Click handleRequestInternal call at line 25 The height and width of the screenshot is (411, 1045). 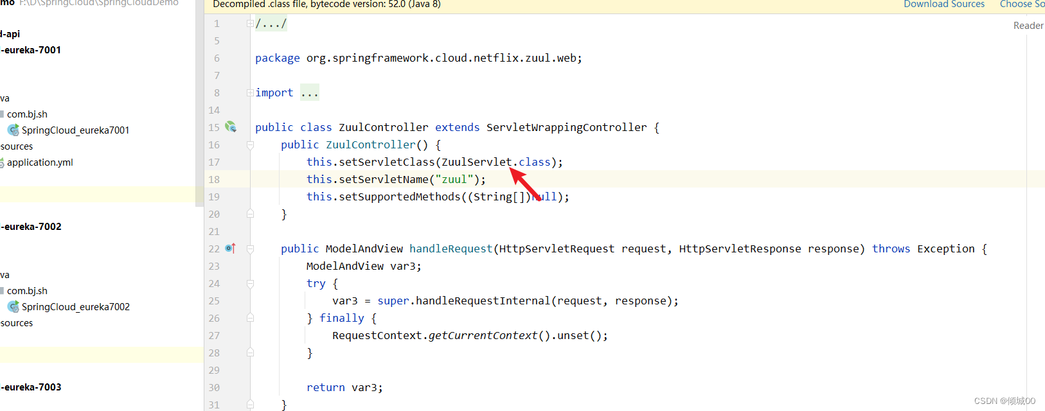pyautogui.click(x=483, y=301)
